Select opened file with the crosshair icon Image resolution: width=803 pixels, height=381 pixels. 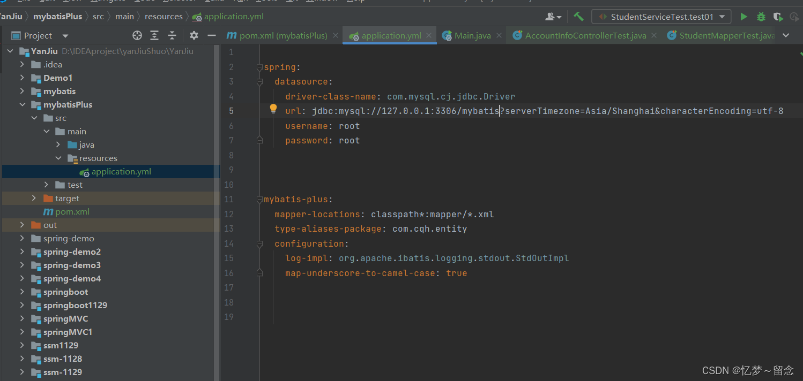point(137,35)
